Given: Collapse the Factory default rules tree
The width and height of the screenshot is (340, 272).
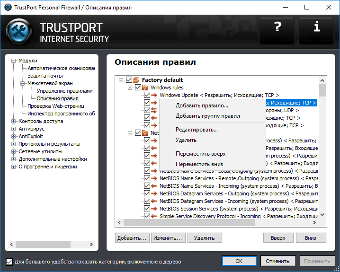Looking at the screenshot, I should click(121, 80).
